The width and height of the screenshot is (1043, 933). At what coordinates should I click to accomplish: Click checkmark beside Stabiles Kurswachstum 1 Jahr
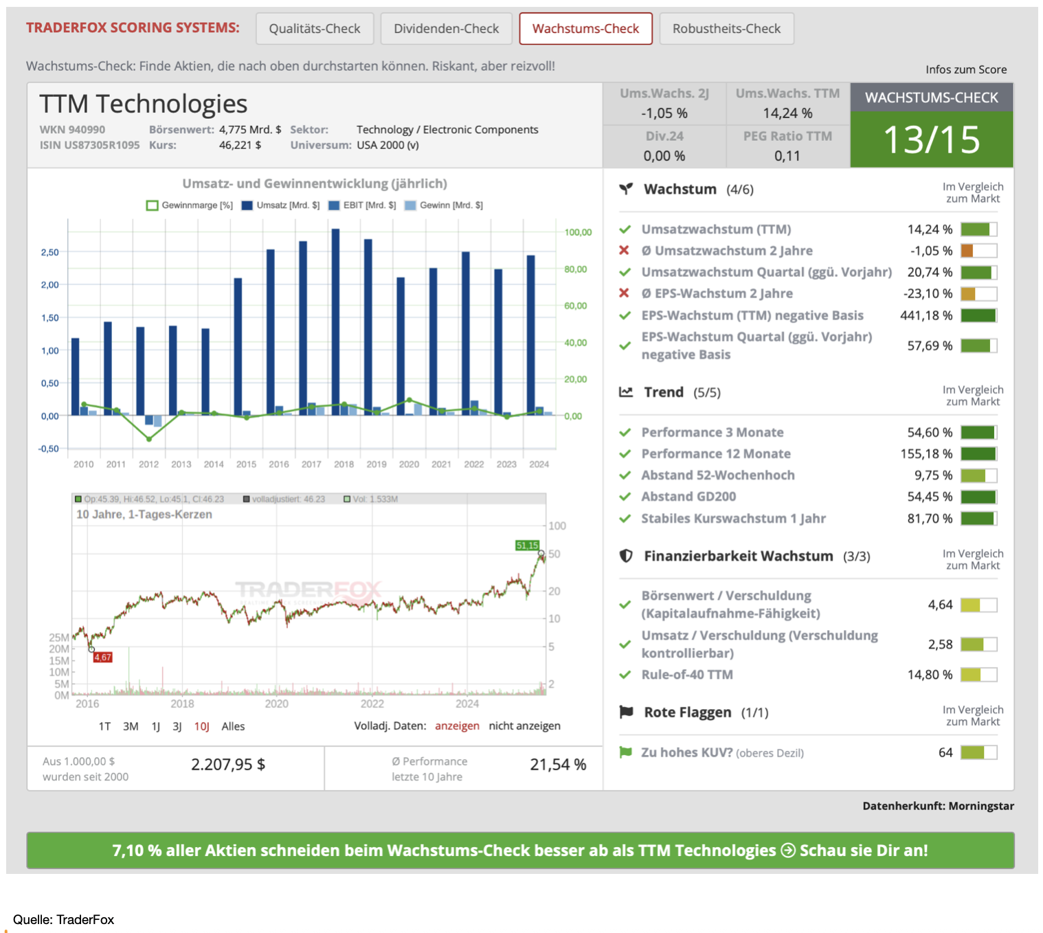(625, 518)
